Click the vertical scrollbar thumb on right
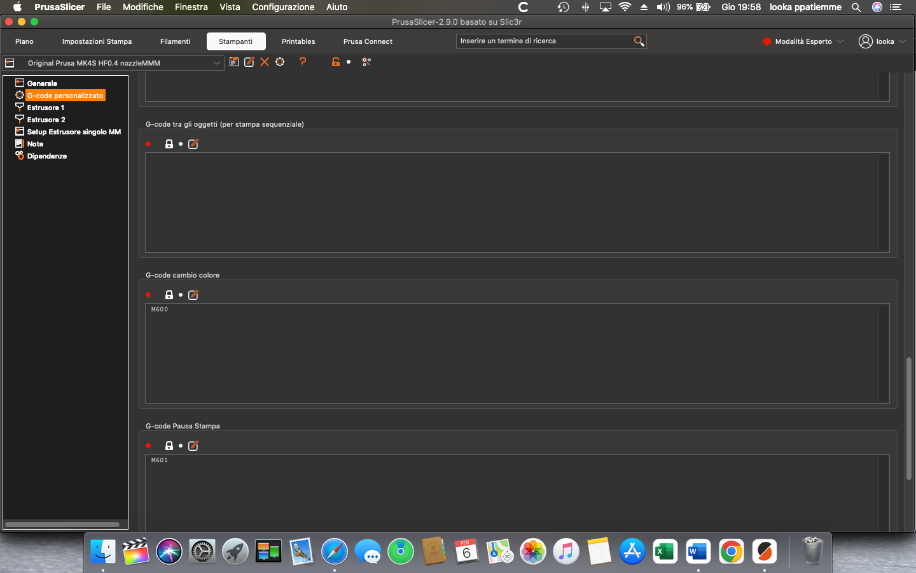The height and width of the screenshot is (573, 916). point(909,418)
